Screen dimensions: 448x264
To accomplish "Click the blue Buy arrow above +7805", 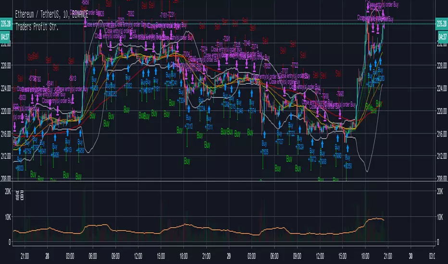I will (x=264, y=134).
